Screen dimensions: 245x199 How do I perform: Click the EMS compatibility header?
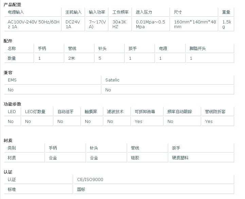coord(12,80)
